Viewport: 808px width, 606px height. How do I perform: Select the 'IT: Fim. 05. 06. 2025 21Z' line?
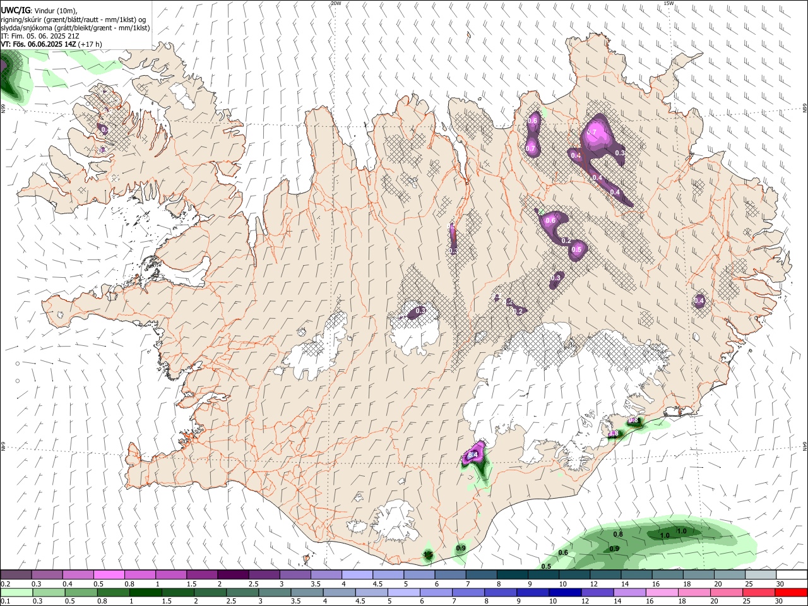(39, 36)
